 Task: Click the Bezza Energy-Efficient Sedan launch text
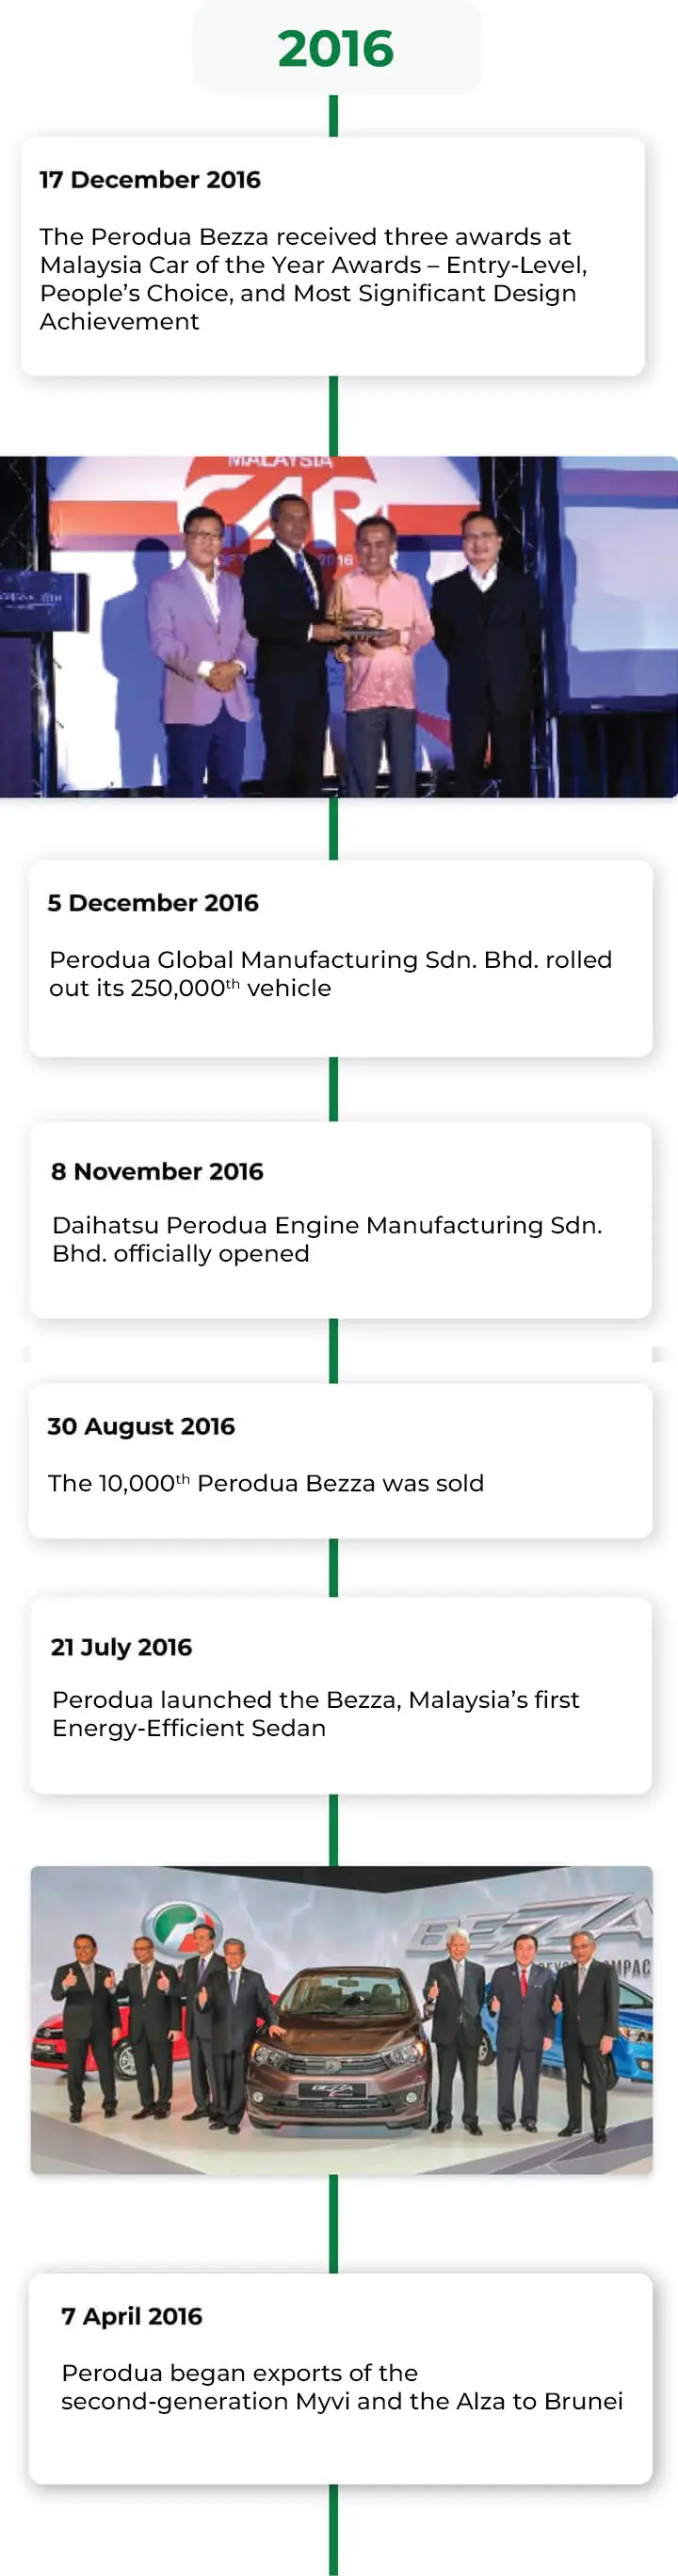(316, 1713)
